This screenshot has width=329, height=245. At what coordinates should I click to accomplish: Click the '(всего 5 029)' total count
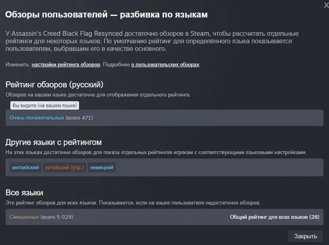click(x=57, y=217)
